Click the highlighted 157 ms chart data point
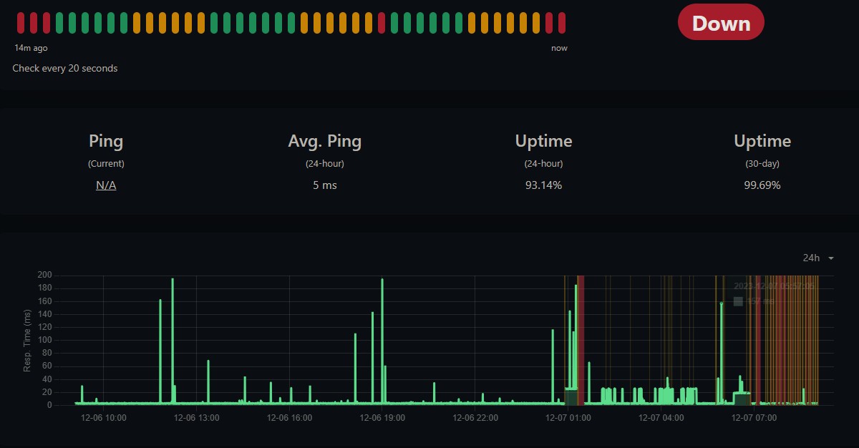Image resolution: width=859 pixels, height=448 pixels. pyautogui.click(x=722, y=303)
